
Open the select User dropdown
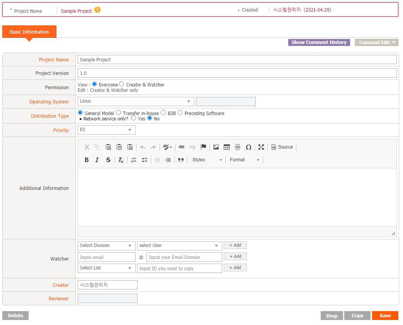coord(179,245)
